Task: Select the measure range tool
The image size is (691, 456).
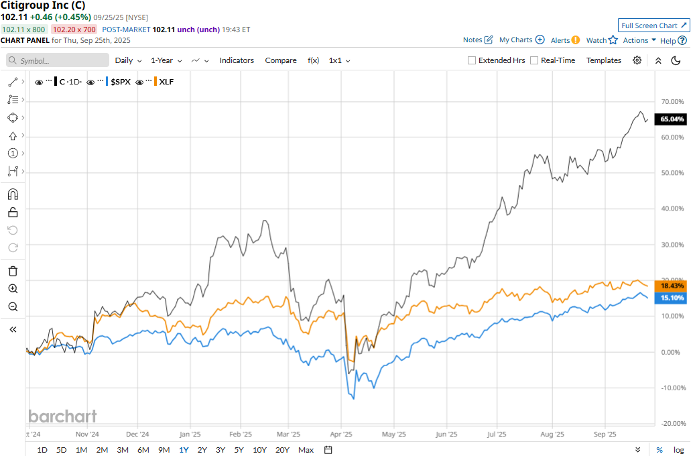Action: pos(13,171)
